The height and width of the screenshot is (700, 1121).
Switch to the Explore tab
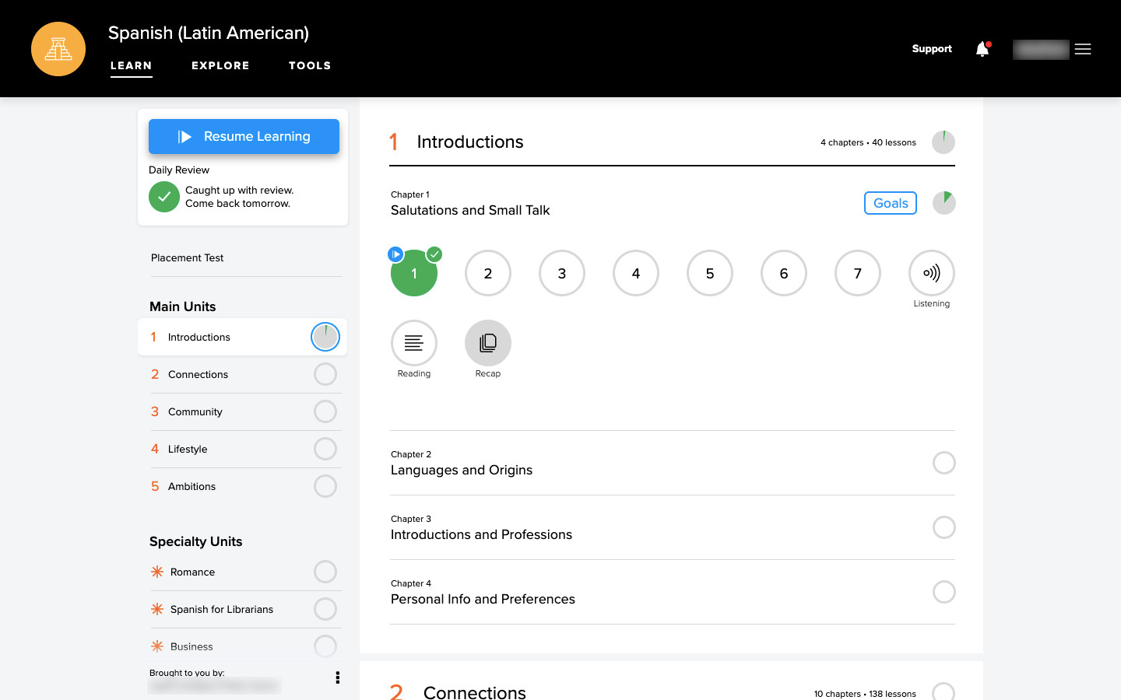[220, 66]
